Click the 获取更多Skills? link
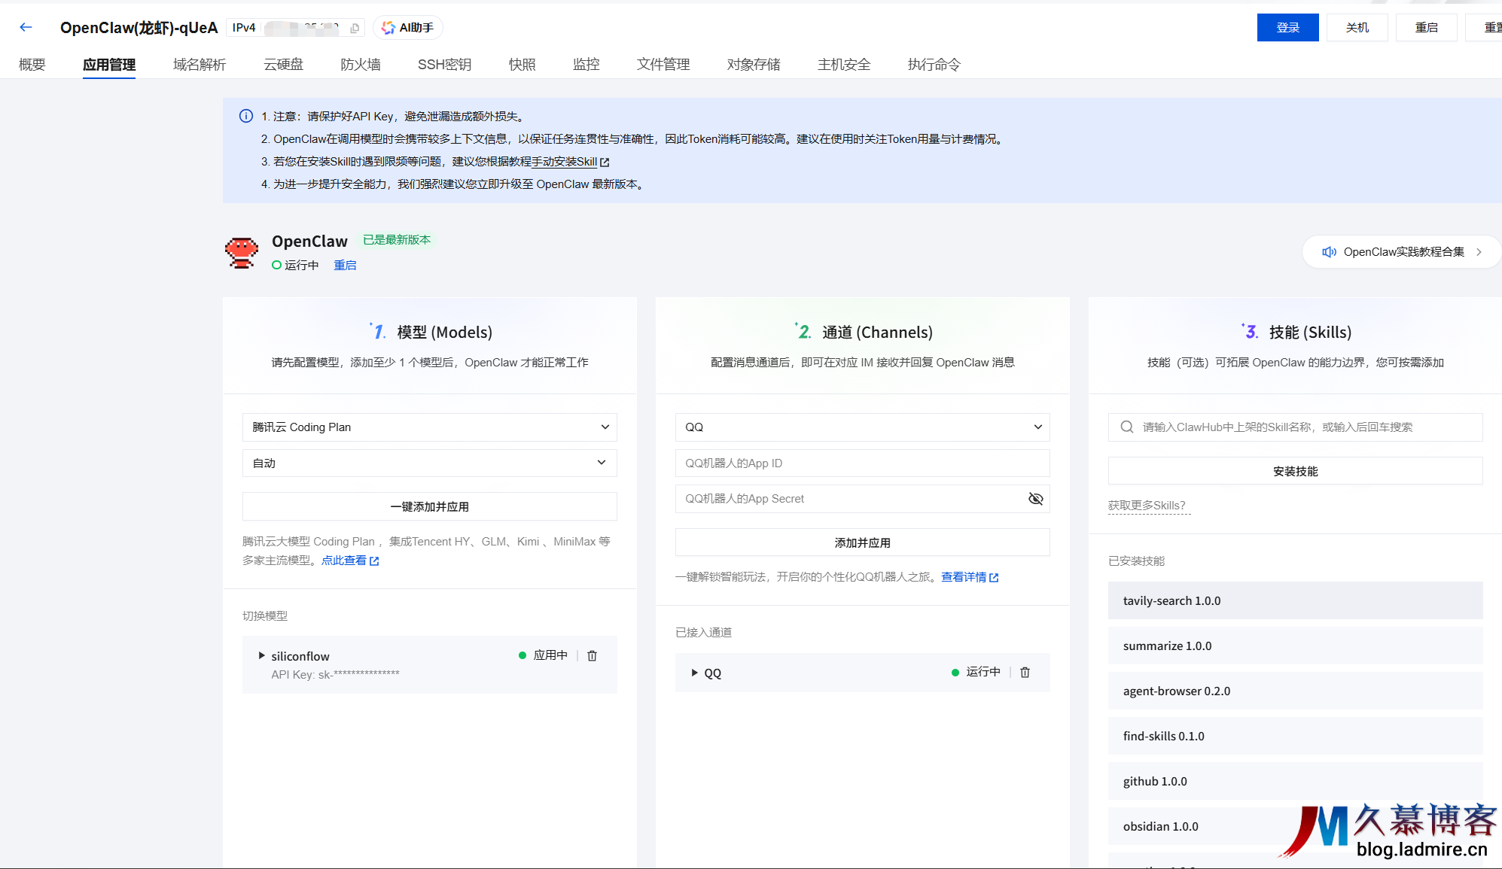Image resolution: width=1502 pixels, height=869 pixels. tap(1147, 506)
